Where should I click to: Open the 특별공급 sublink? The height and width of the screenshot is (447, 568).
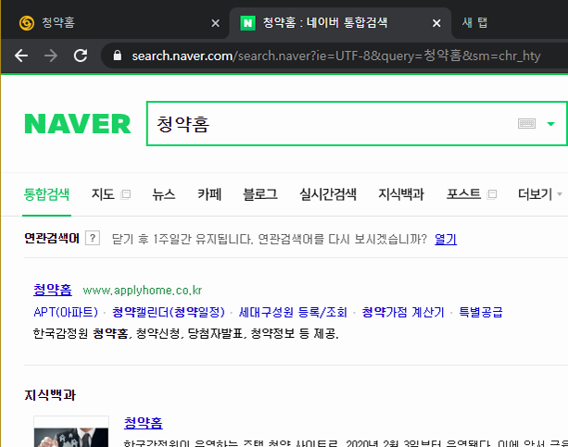(x=481, y=312)
